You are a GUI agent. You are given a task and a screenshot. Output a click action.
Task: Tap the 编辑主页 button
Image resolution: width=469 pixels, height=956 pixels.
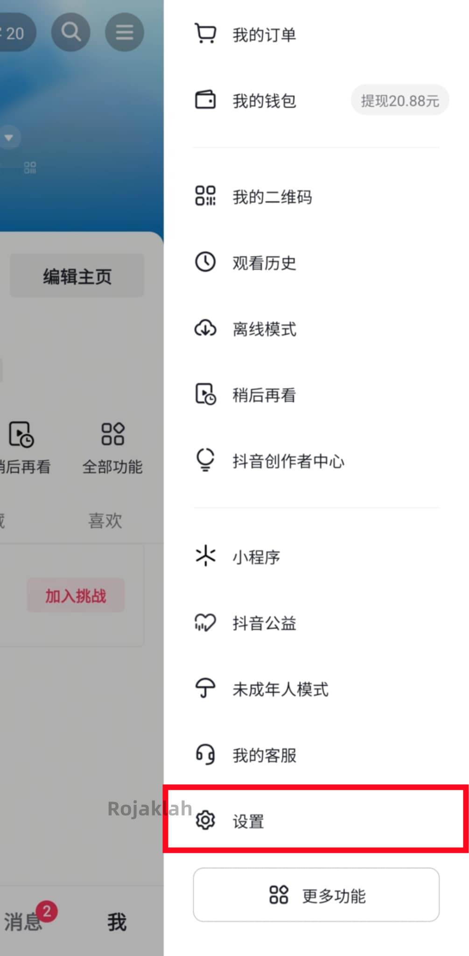(x=77, y=276)
